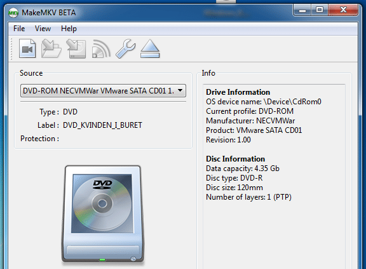Click the label DVD_KVINDEN_I_BURET
The image size is (366, 269).
pos(102,125)
